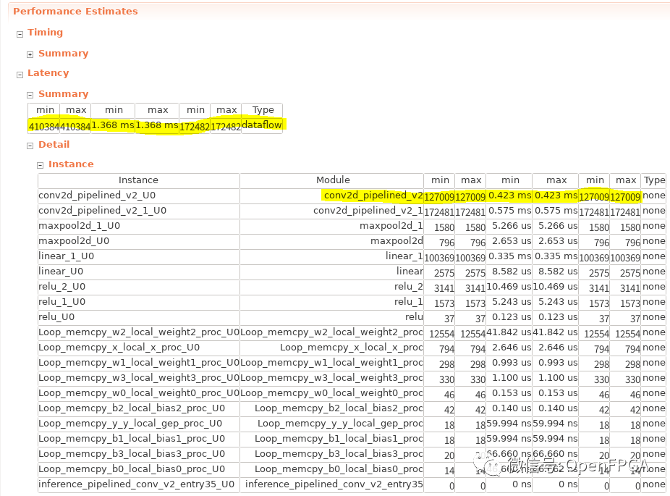Select the linear_U0 instance

tap(138, 272)
